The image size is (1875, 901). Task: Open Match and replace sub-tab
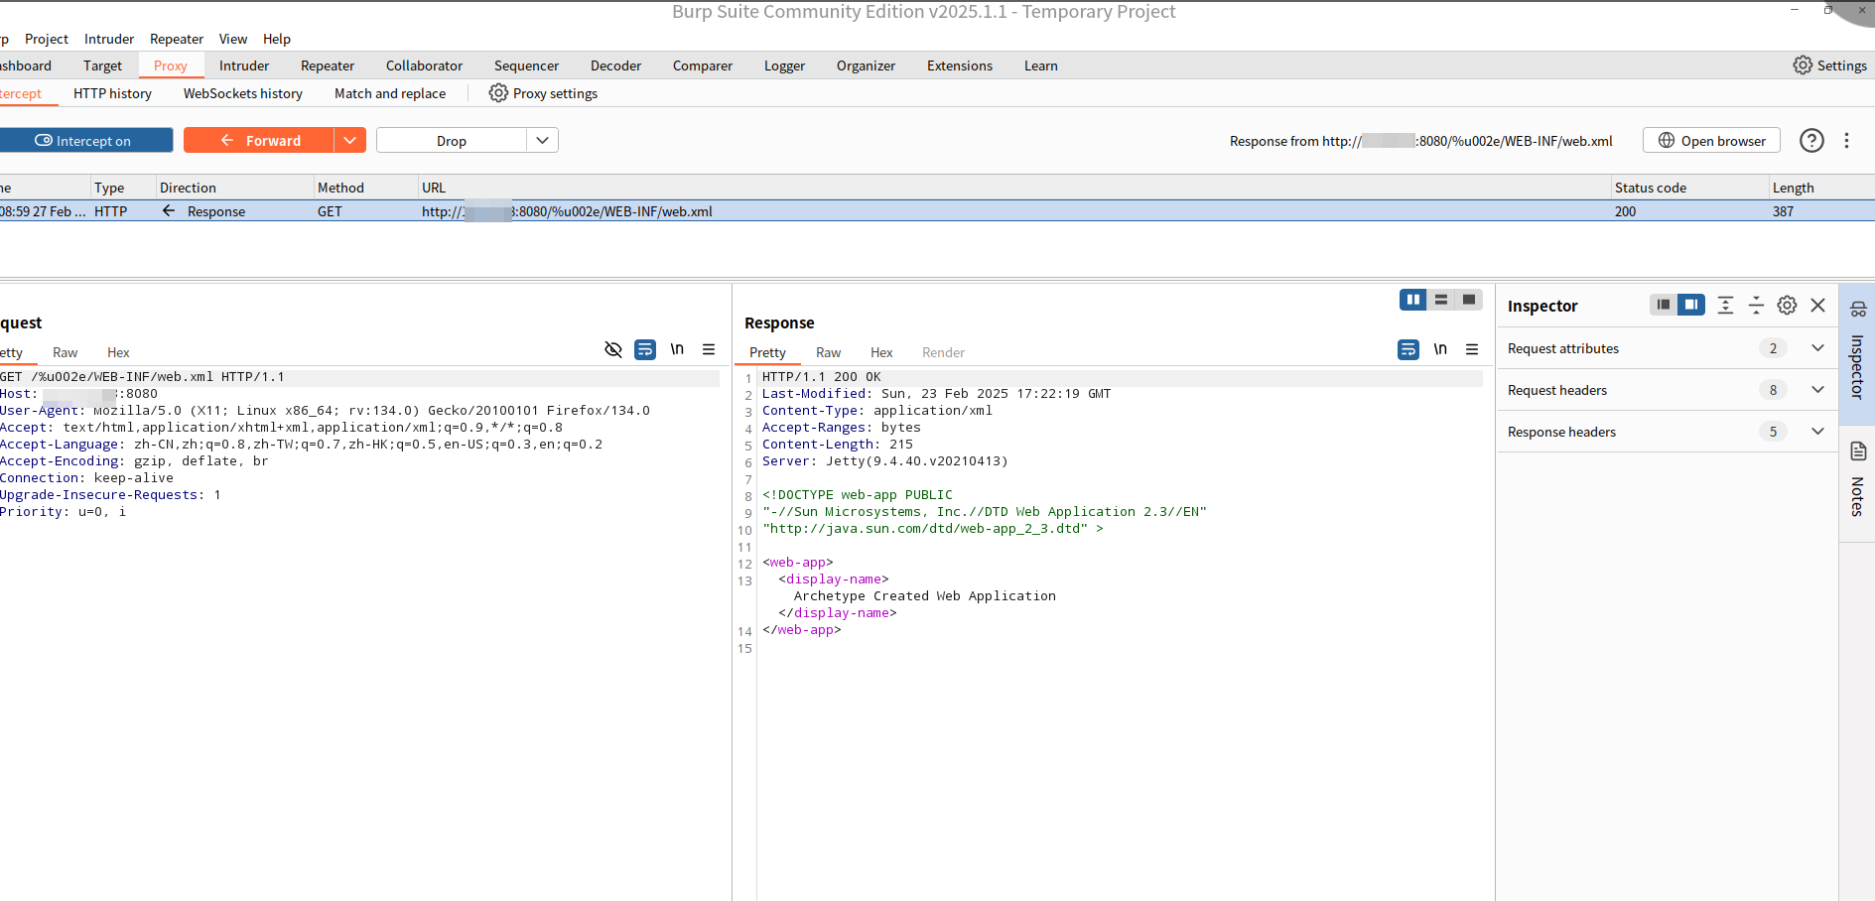click(x=390, y=93)
